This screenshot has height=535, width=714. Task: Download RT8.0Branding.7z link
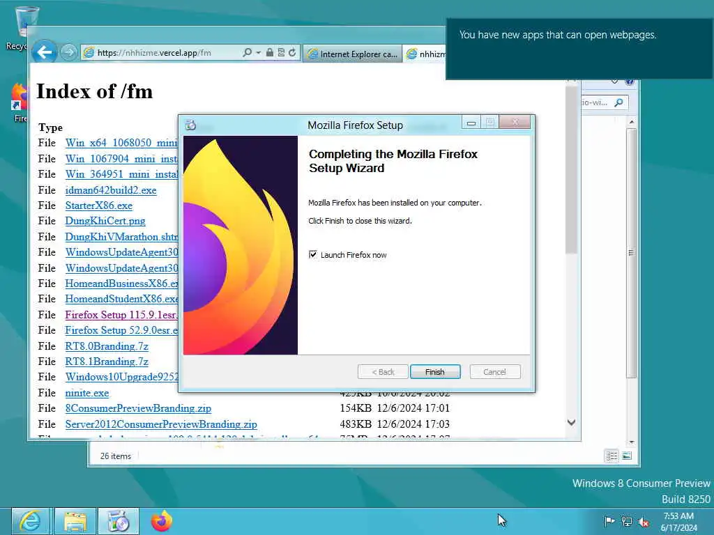107,346
